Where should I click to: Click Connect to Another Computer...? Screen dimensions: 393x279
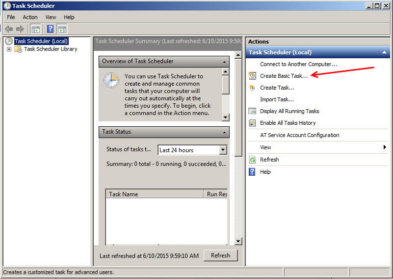(x=298, y=64)
